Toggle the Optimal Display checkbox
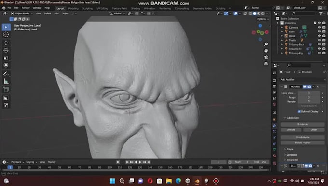The image size is (328, 186). (x=299, y=111)
